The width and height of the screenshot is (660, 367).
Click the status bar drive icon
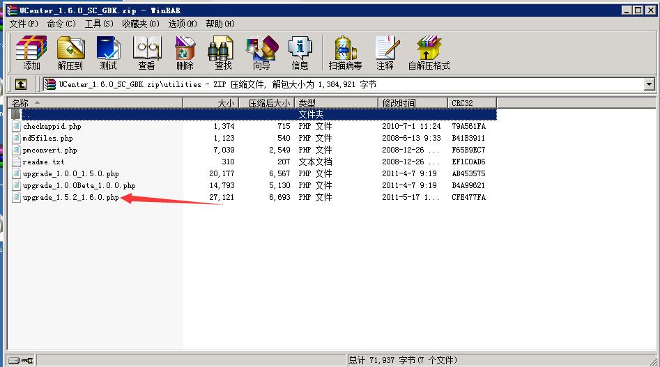pos(14,360)
